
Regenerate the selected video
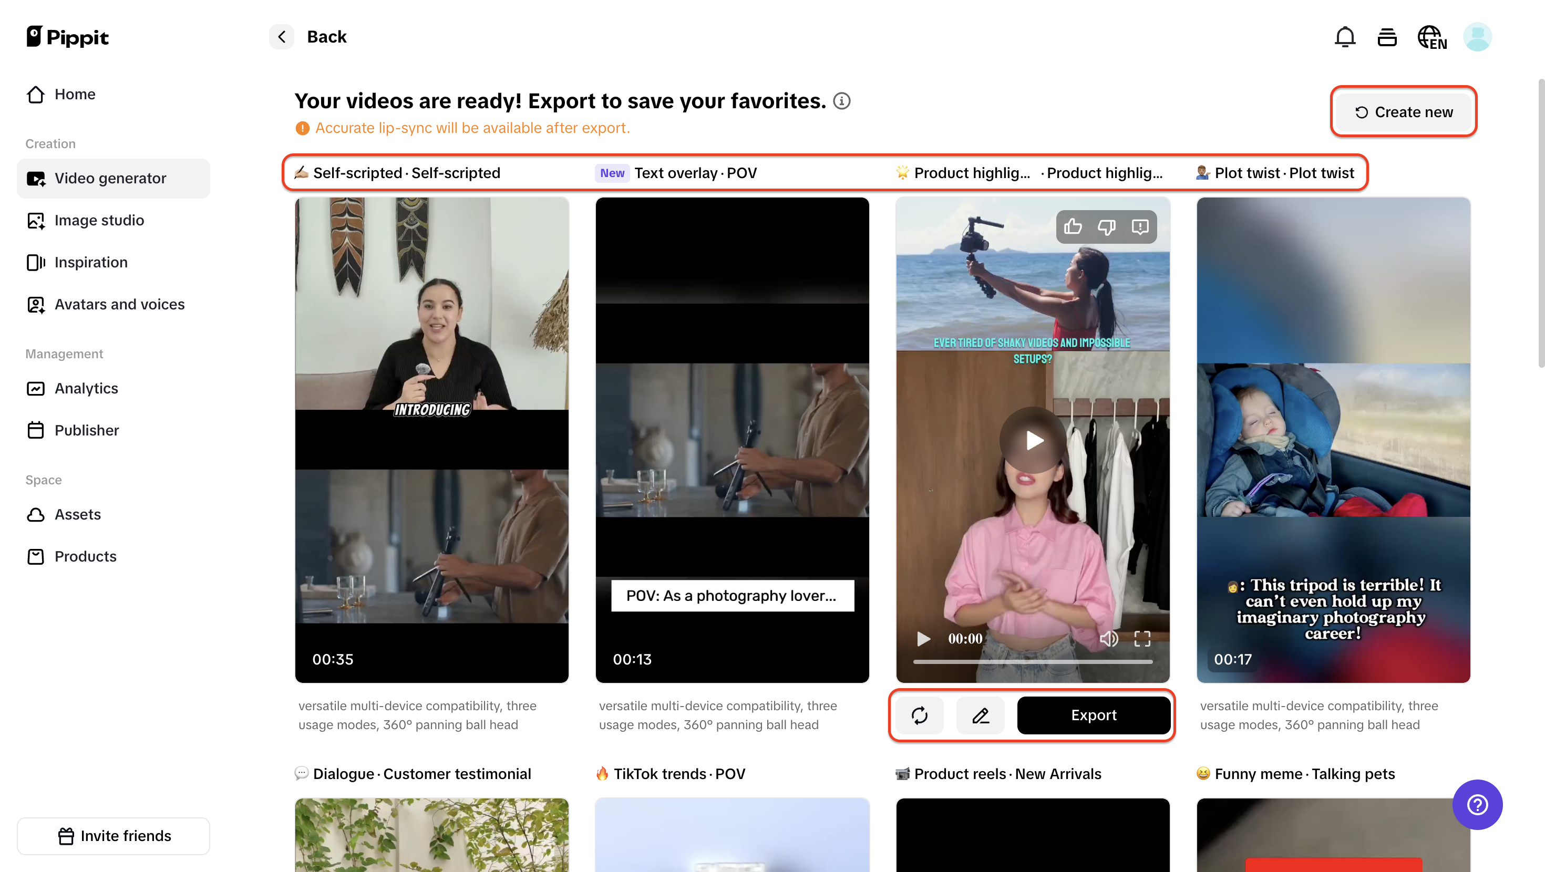coord(920,715)
